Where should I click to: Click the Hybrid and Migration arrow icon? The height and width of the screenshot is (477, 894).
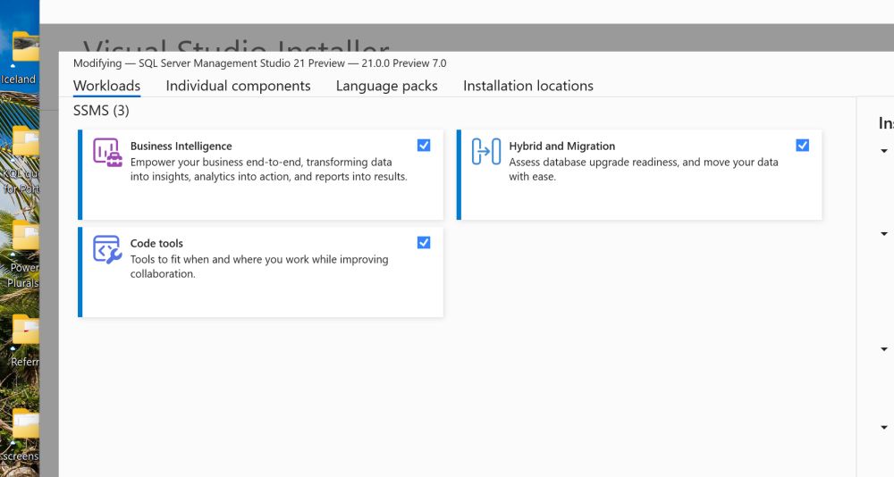(x=485, y=153)
